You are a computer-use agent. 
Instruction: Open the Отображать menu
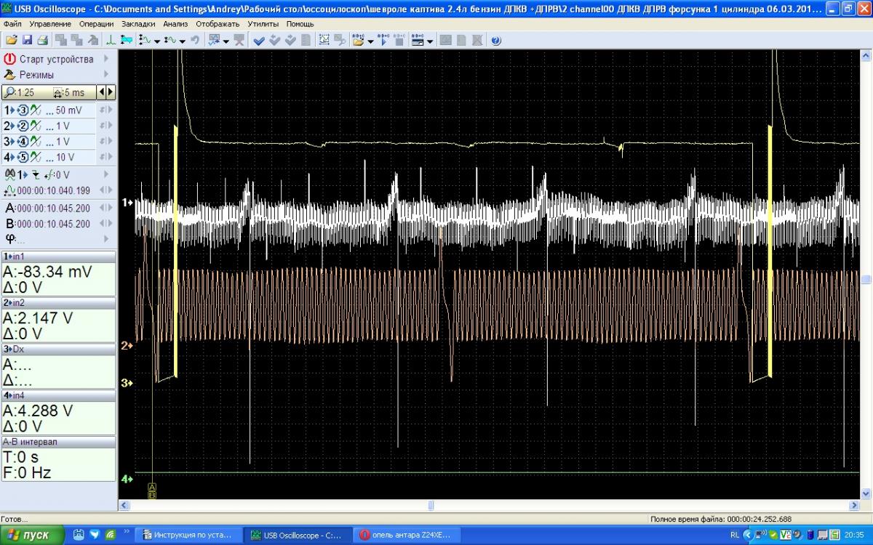[218, 24]
